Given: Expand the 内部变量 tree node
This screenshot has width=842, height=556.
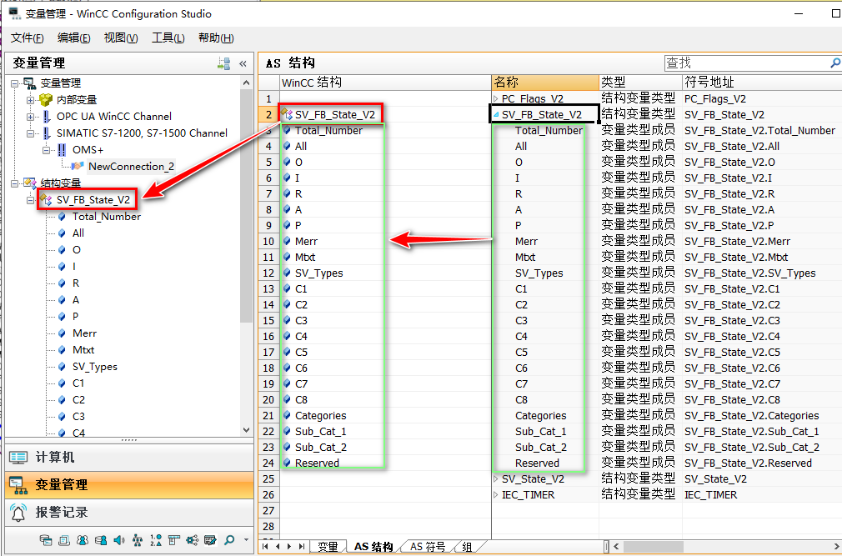Looking at the screenshot, I should (31, 100).
